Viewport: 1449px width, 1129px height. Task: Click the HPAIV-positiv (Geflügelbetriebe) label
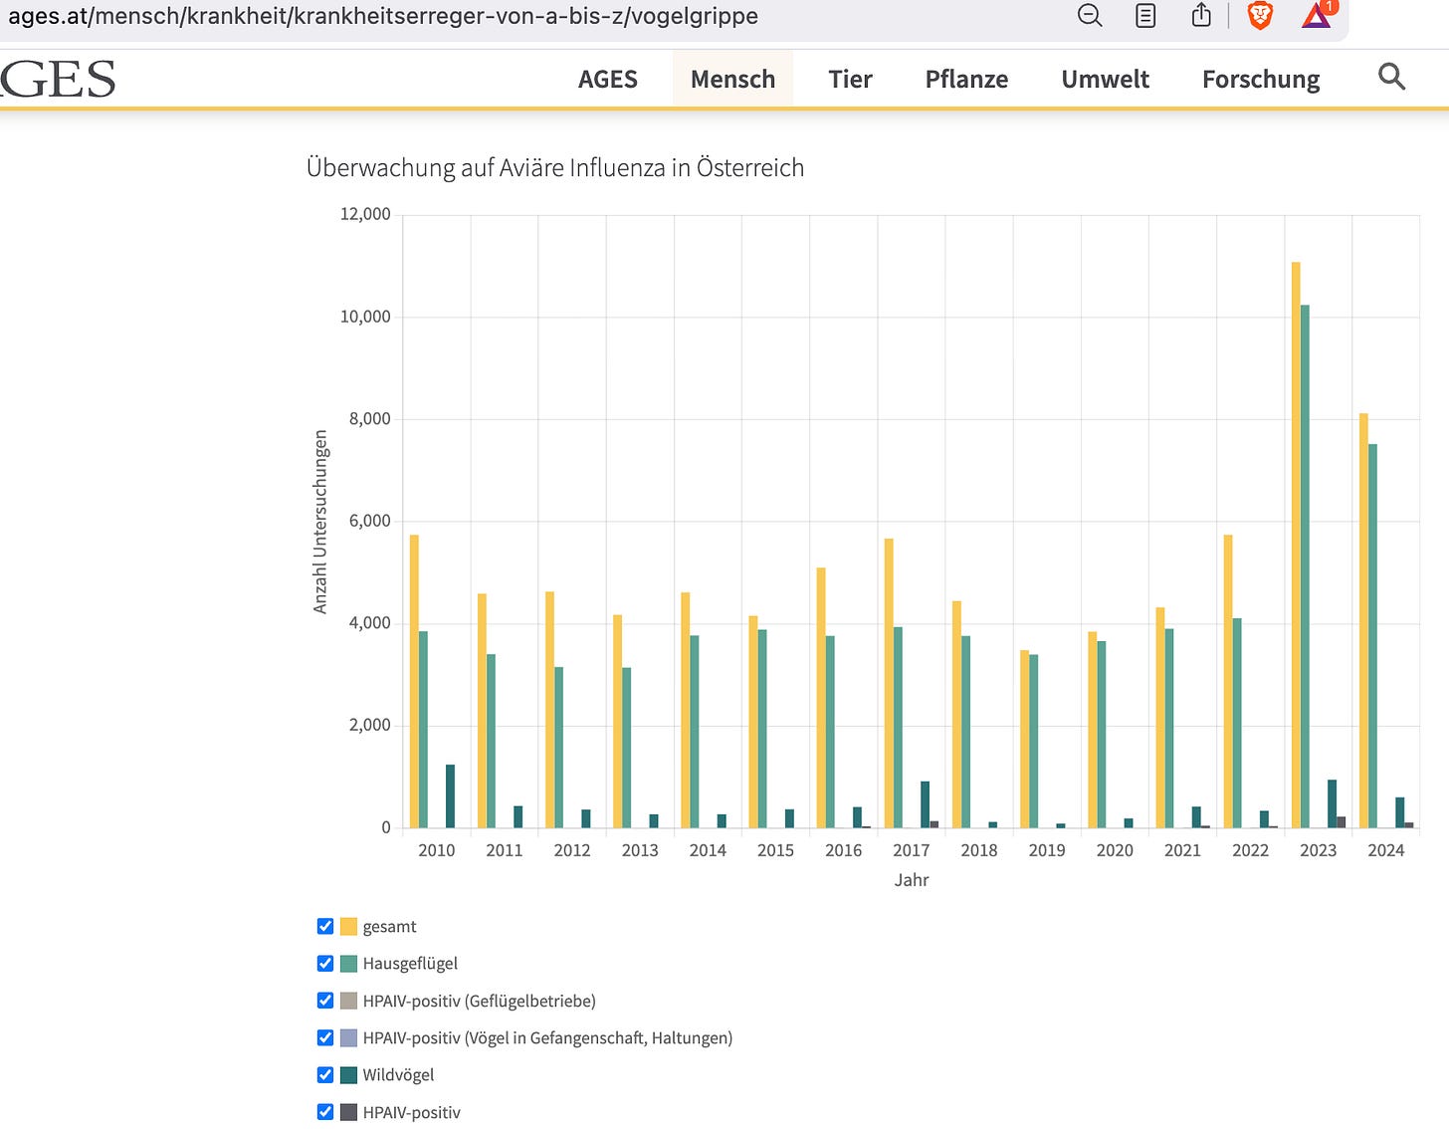479,1002
